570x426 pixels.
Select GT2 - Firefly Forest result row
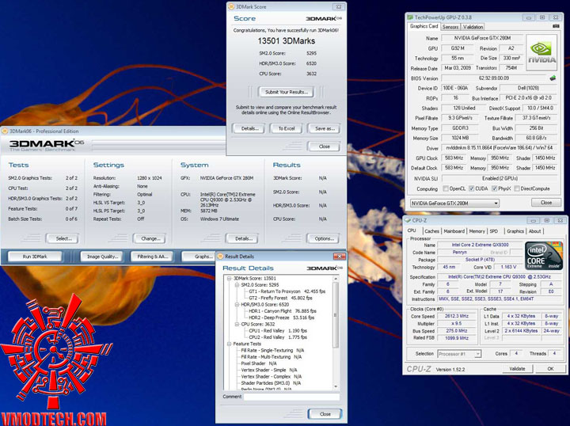(280, 298)
